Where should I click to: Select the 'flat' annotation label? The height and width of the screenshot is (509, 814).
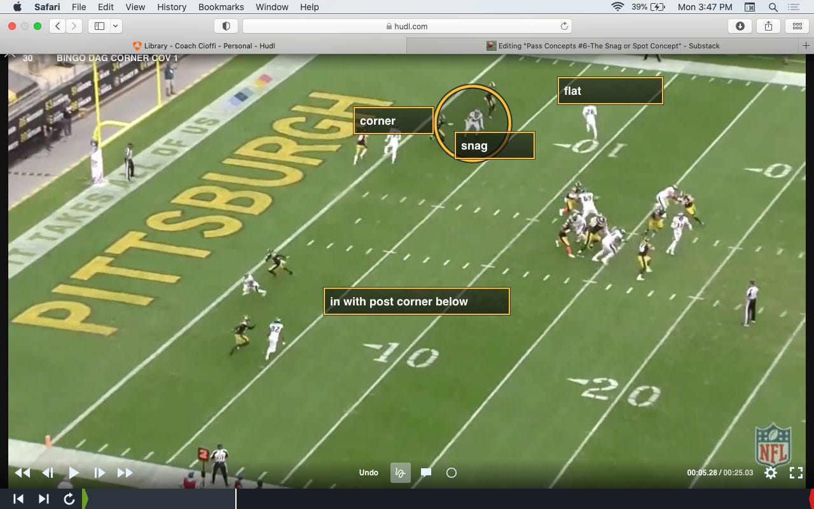pyautogui.click(x=610, y=91)
